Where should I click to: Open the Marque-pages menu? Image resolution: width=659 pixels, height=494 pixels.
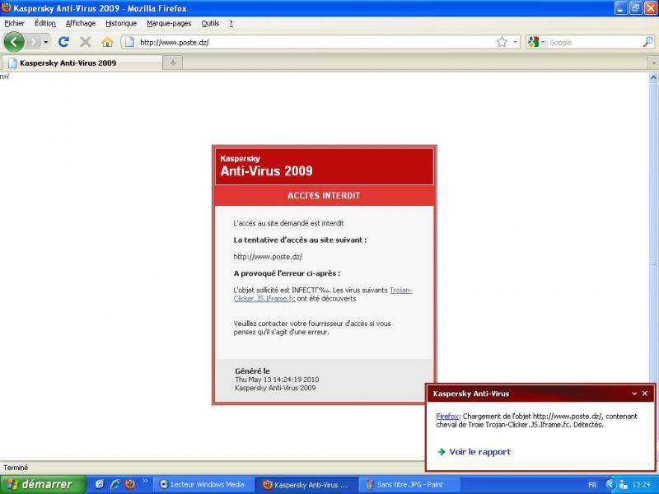tap(169, 23)
